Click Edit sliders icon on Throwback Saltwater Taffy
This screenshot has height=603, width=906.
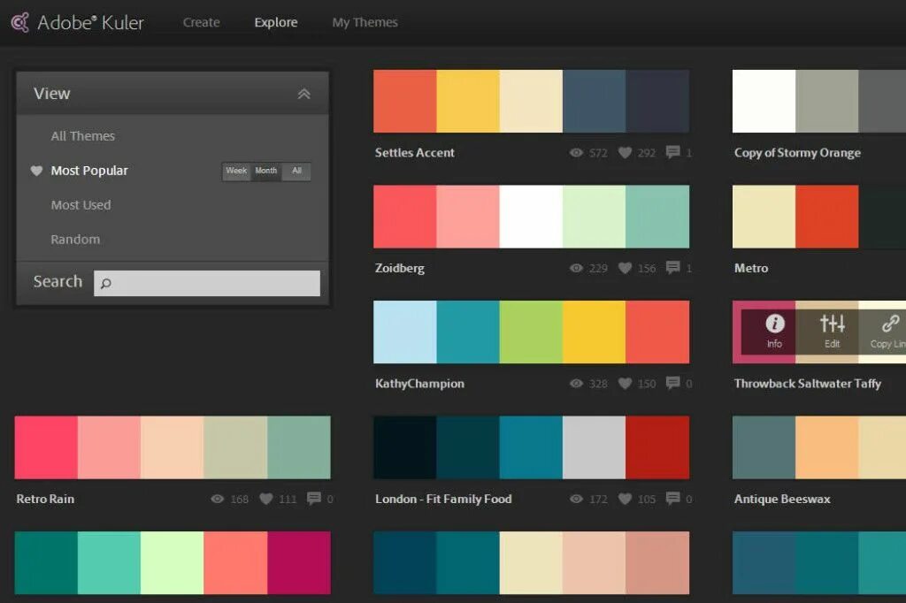pyautogui.click(x=832, y=324)
